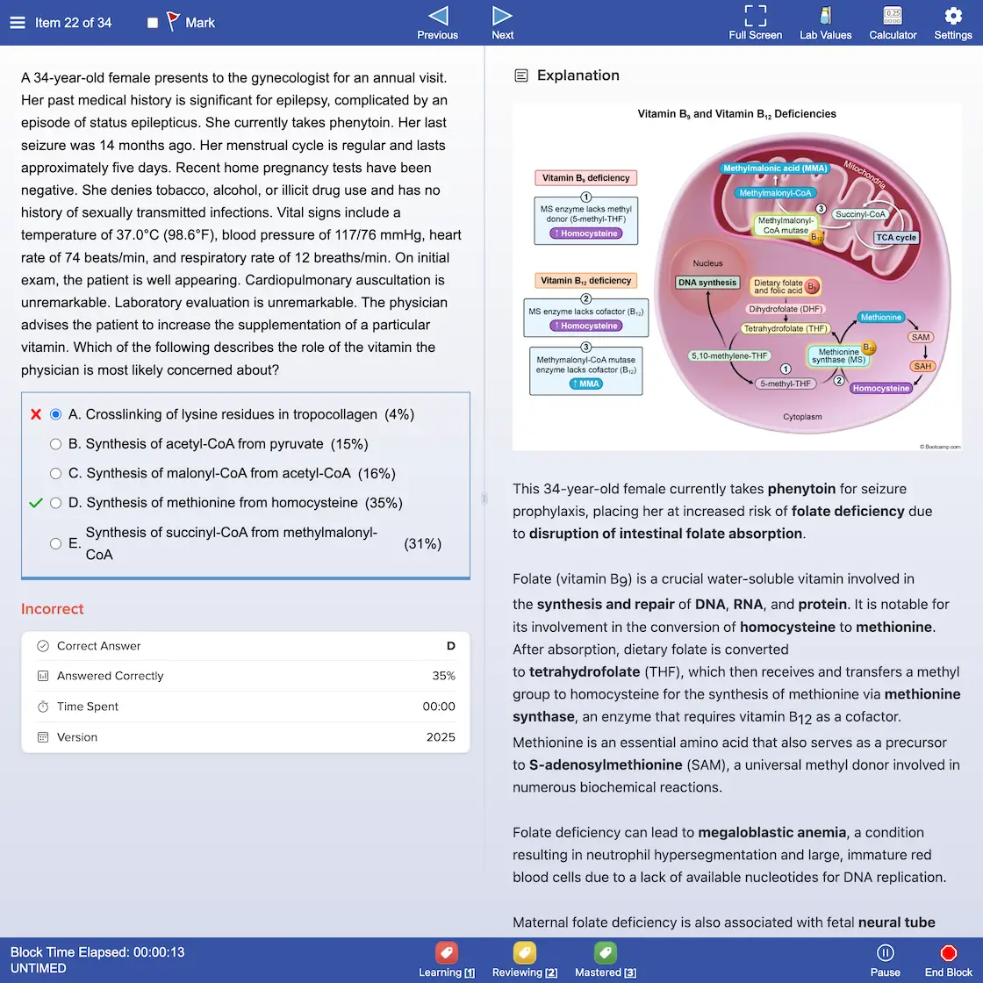Tag question with yellow Reviewing tag
Viewport: 983px width, 983px height.
[x=525, y=960]
